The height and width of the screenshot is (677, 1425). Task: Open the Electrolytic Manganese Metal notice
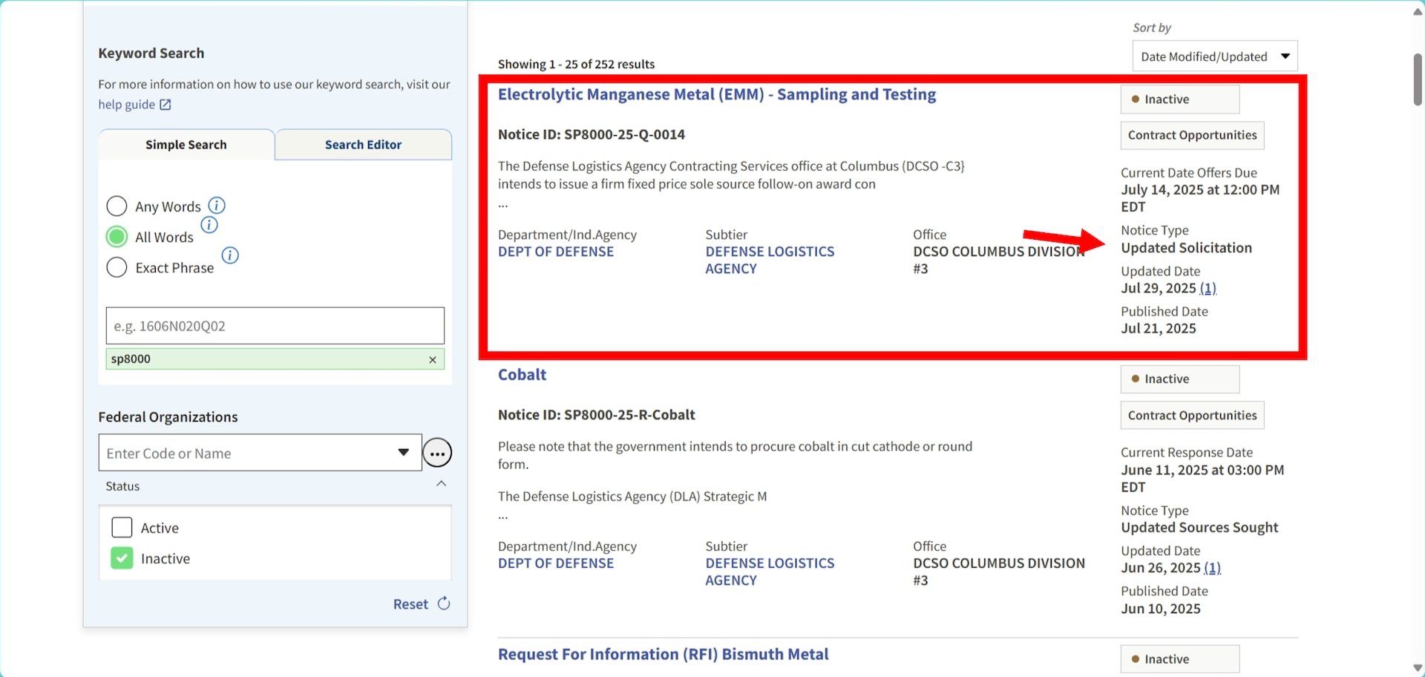pos(716,95)
